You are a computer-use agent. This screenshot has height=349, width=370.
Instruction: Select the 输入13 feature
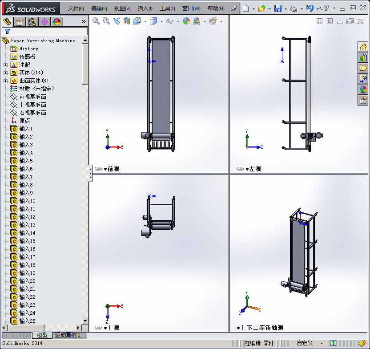[27, 225]
